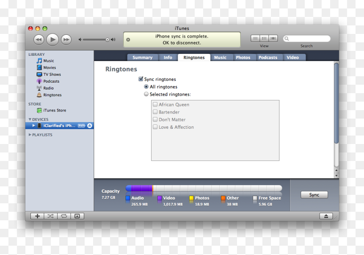Toggle repeat mode
This screenshot has width=364, height=255.
(64, 216)
